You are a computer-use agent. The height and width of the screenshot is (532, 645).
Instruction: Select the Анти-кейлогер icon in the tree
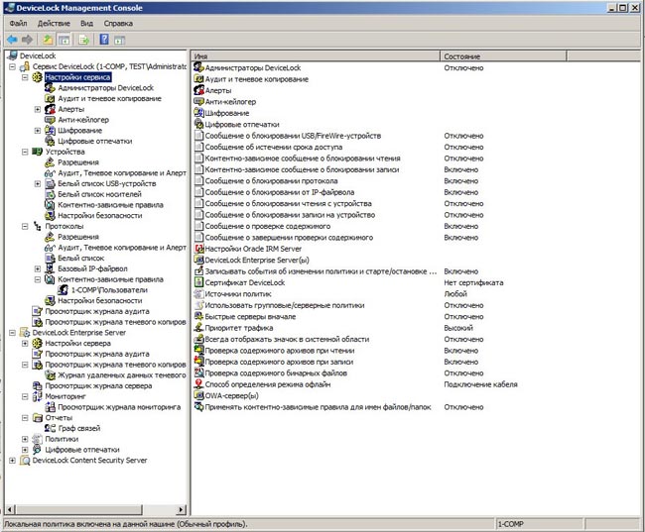51,119
